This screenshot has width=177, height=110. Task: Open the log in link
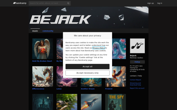[x=160, y=3]
